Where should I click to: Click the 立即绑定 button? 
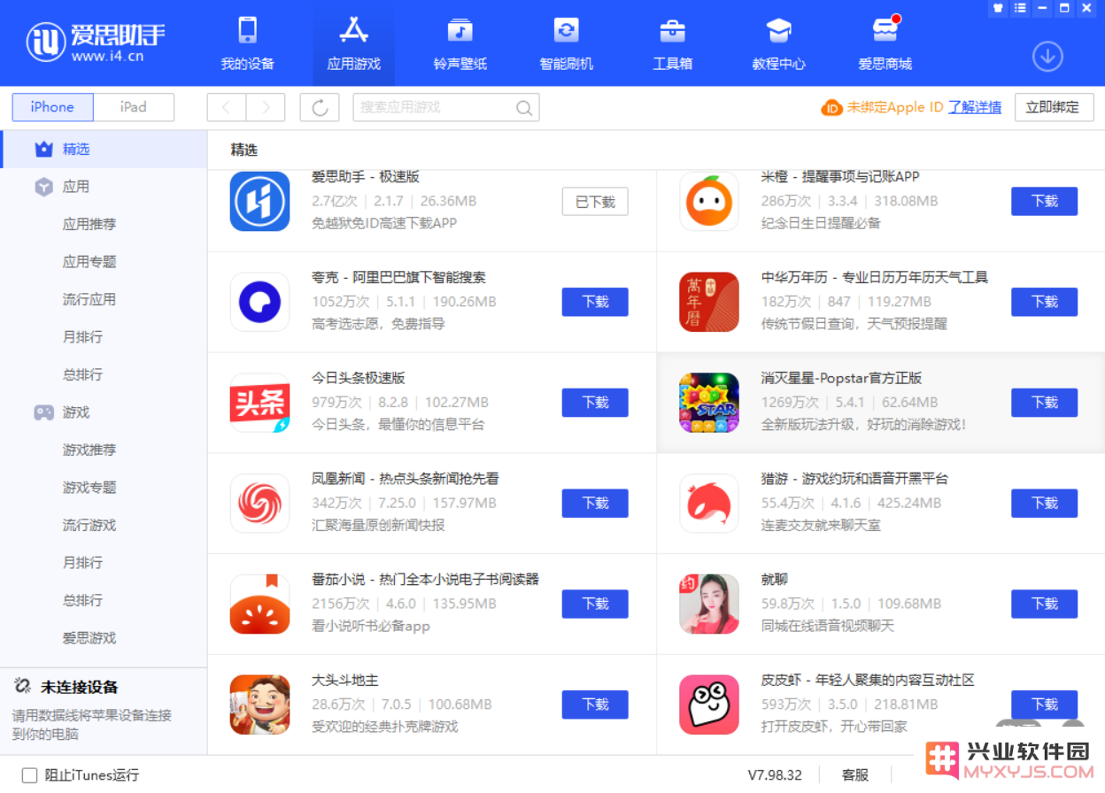click(x=1053, y=107)
